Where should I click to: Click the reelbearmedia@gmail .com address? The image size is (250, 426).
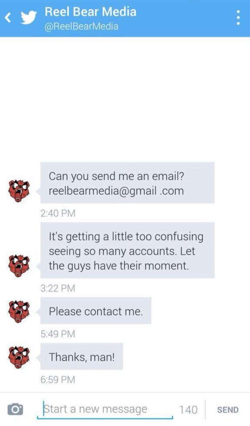(x=116, y=191)
